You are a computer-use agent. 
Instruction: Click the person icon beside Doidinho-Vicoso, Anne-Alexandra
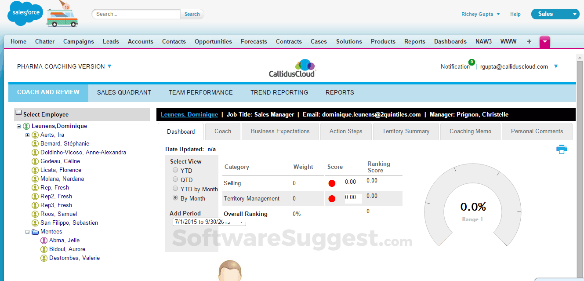(35, 153)
